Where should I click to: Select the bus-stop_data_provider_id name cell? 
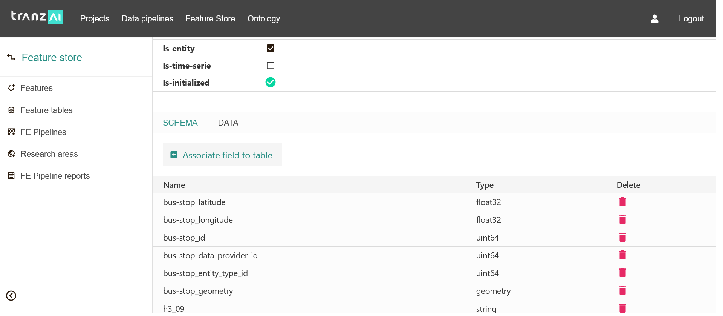tap(210, 255)
